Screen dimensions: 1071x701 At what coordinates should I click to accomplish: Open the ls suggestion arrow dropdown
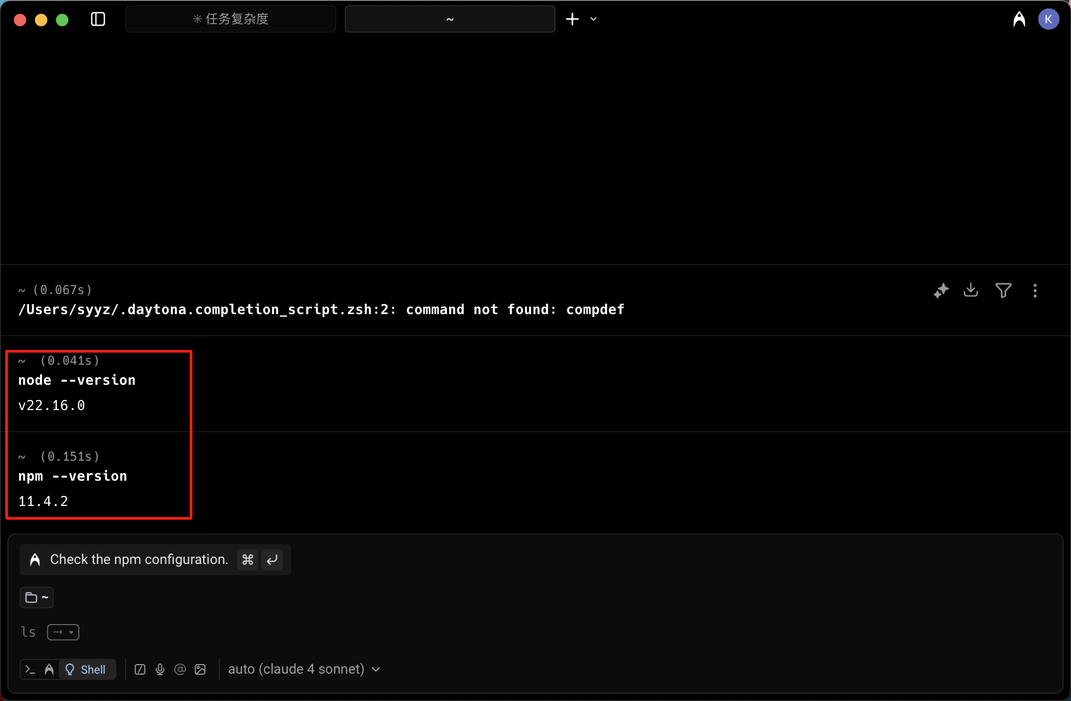coord(63,632)
